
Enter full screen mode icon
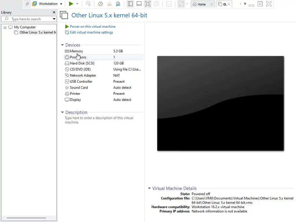click(148, 4)
